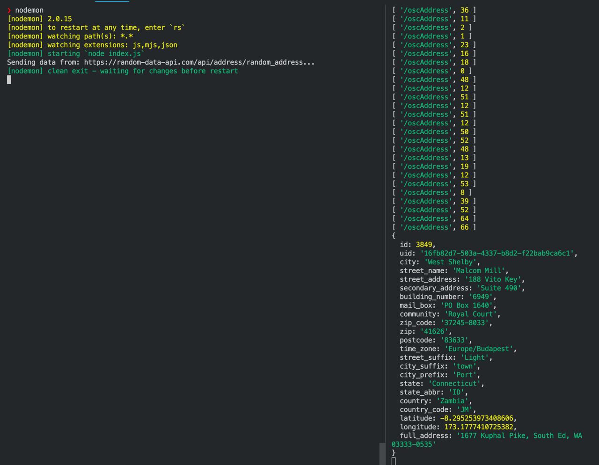
Task: Click the city_suffix value 'town'
Action: 464,366
